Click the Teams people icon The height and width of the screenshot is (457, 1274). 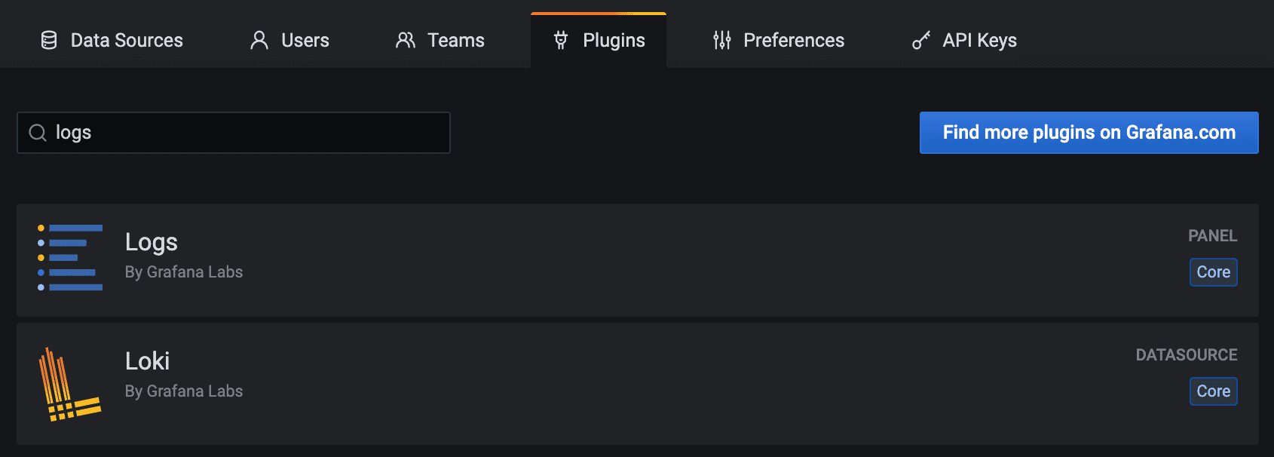(x=406, y=40)
